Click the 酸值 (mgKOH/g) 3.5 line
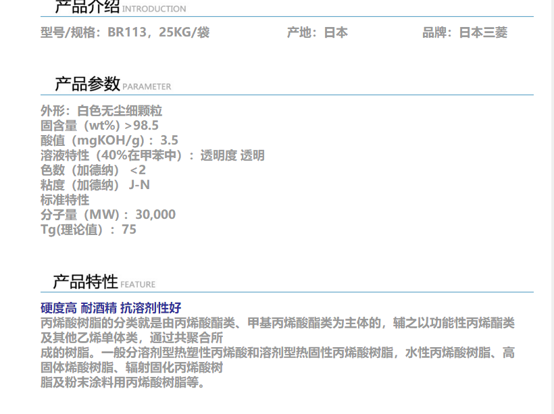This screenshot has width=554, height=414. point(109,140)
